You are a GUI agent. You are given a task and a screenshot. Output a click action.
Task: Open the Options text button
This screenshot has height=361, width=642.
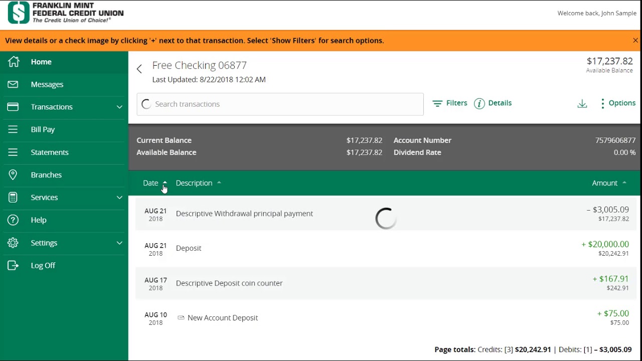click(622, 103)
